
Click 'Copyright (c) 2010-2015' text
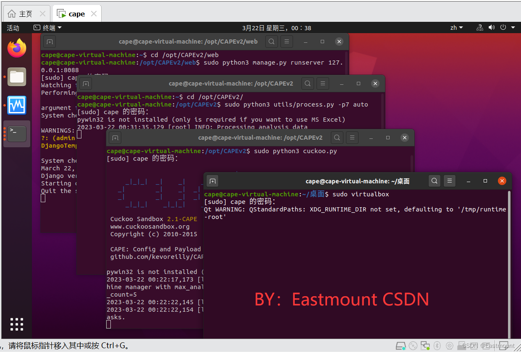click(154, 234)
